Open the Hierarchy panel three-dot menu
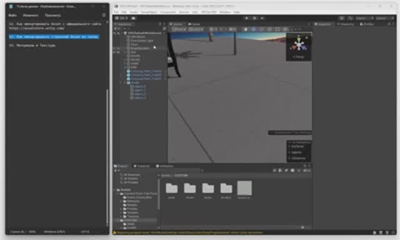Image resolution: width=400 pixels, height=240 pixels. click(164, 24)
